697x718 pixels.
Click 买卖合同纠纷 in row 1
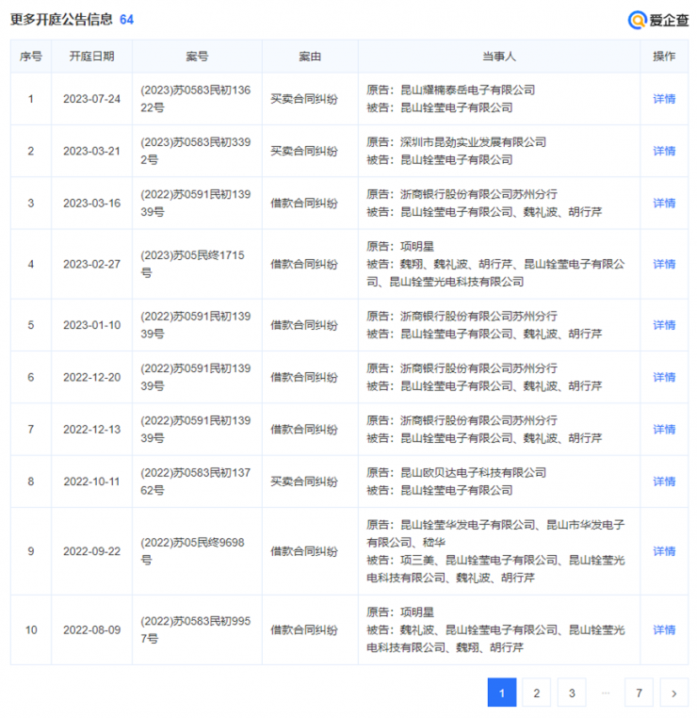(304, 99)
